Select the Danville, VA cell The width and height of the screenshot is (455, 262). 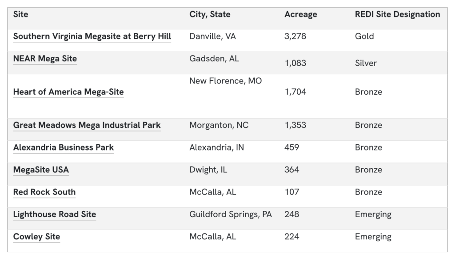212,36
